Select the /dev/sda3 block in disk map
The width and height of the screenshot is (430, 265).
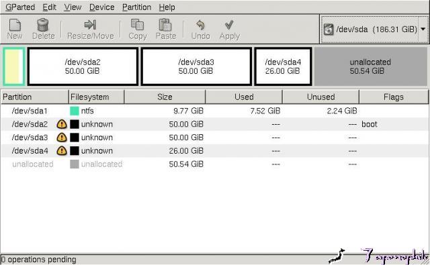(x=196, y=66)
